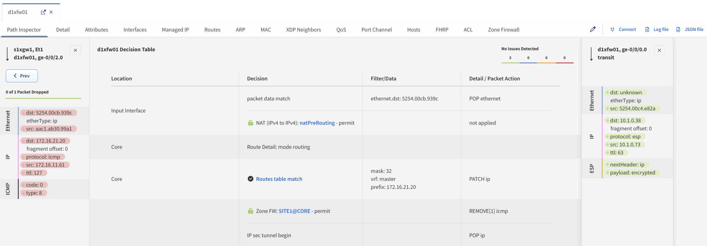Click the green lock beside NAT rule
This screenshot has width=707, height=246.
click(250, 123)
